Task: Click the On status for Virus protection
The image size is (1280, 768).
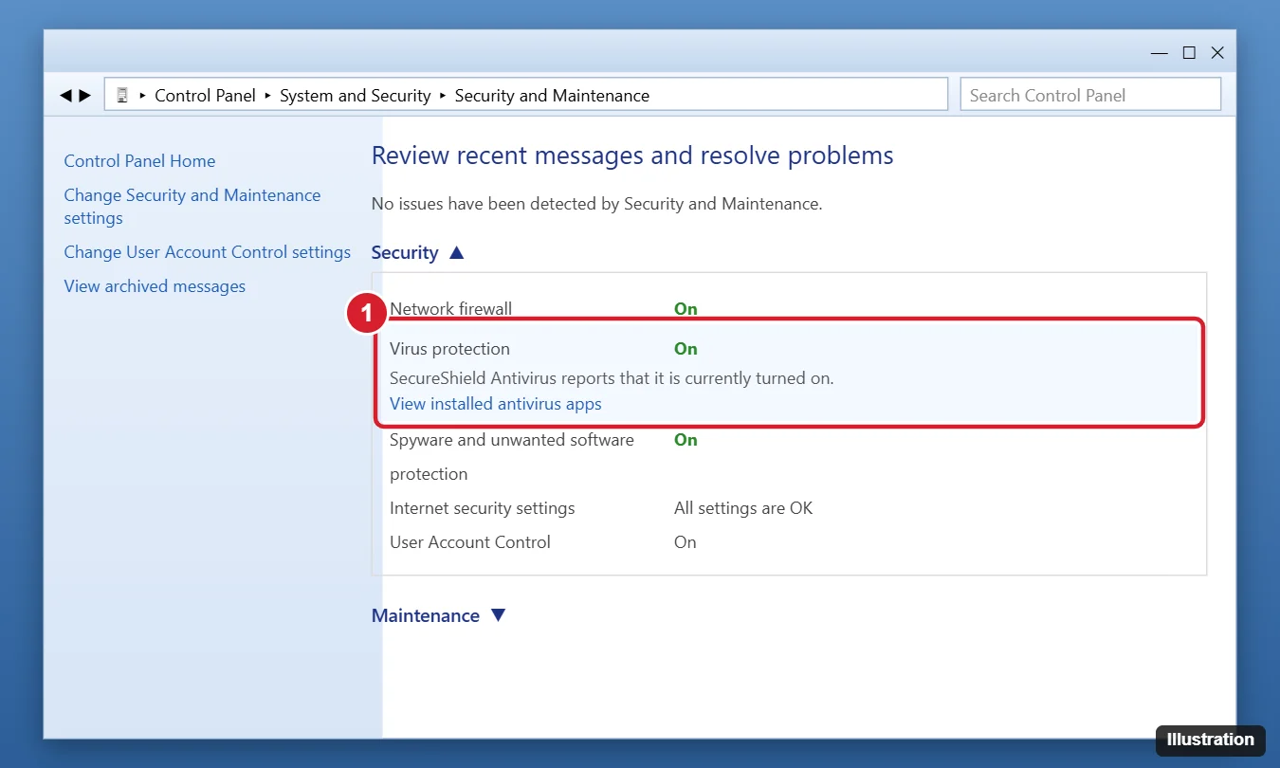Action: (x=686, y=349)
